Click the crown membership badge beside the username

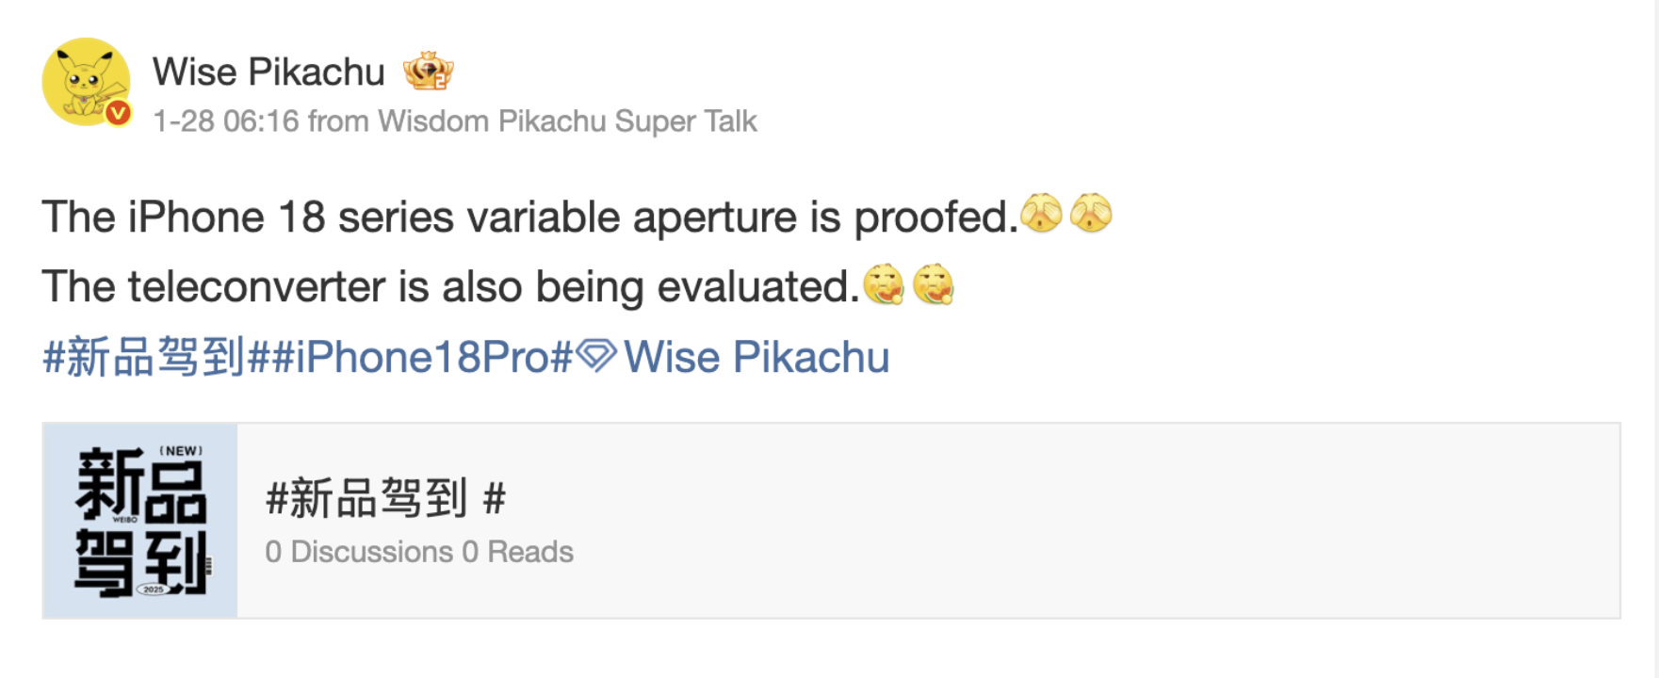(428, 71)
